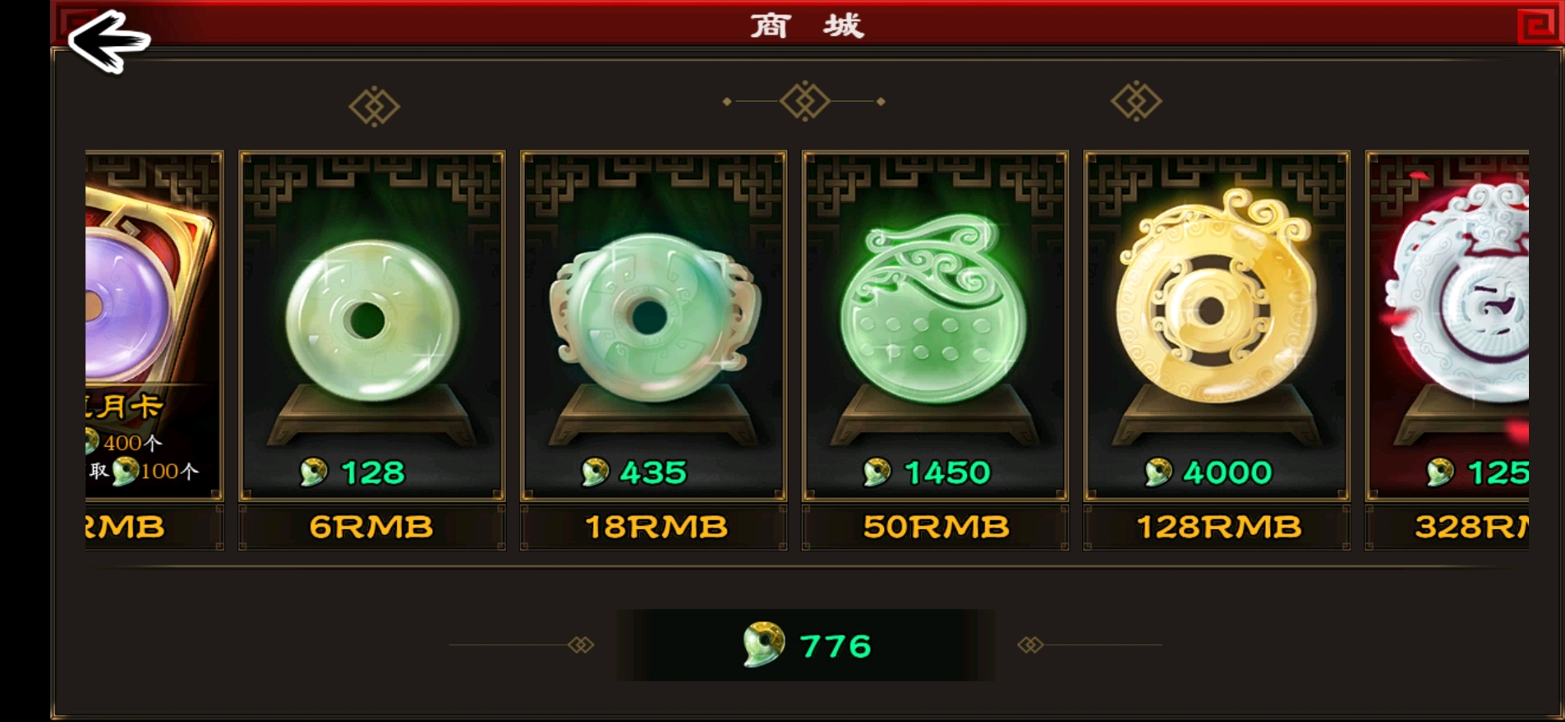
Task: Select the 1450 green jade pendant
Action: [935, 325]
